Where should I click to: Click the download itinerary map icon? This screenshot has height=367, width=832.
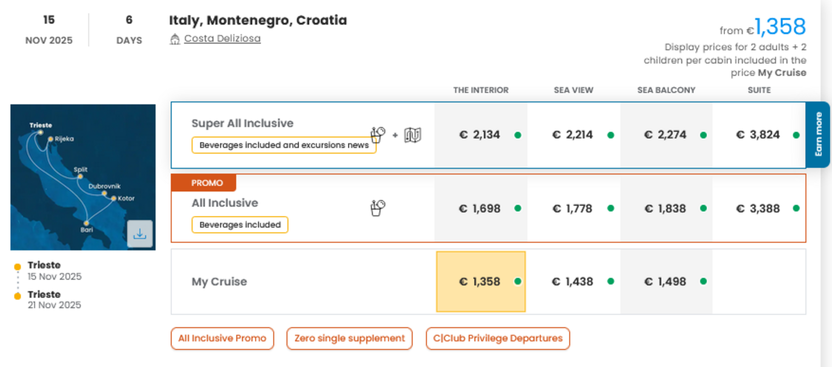pyautogui.click(x=140, y=234)
